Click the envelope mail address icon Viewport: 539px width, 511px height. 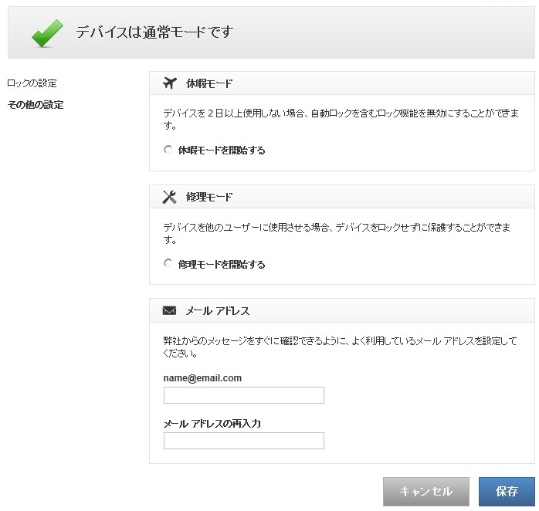coord(170,311)
